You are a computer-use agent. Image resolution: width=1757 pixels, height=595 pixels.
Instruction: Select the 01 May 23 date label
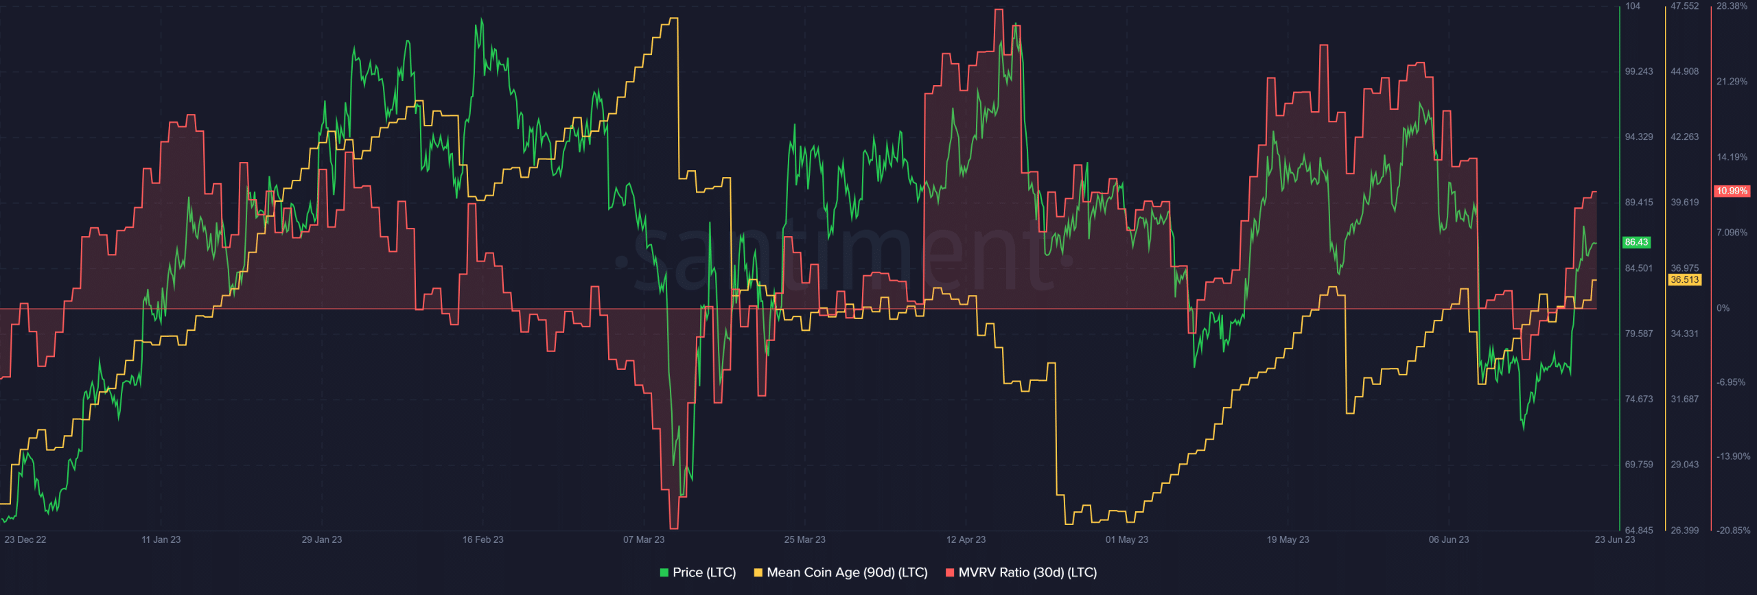click(1127, 539)
